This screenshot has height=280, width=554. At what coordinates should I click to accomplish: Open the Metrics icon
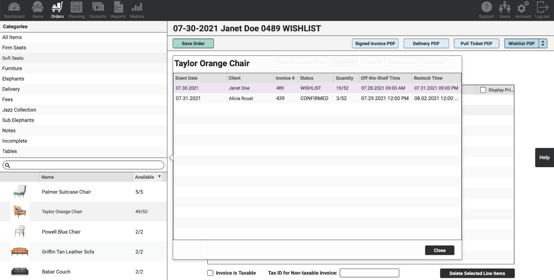pos(137,9)
